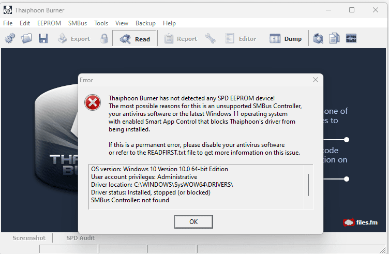Open the Tools menu

pyautogui.click(x=101, y=23)
